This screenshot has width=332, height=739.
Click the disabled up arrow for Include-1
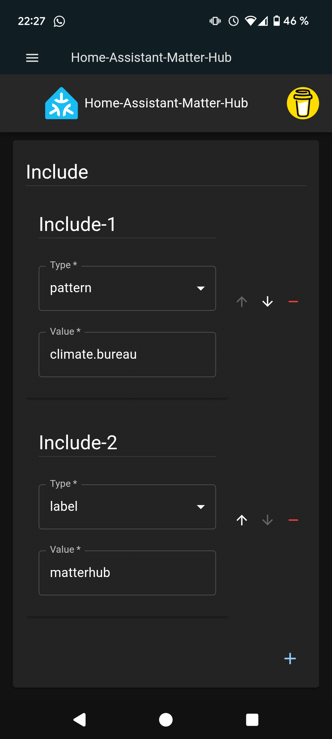(x=242, y=302)
